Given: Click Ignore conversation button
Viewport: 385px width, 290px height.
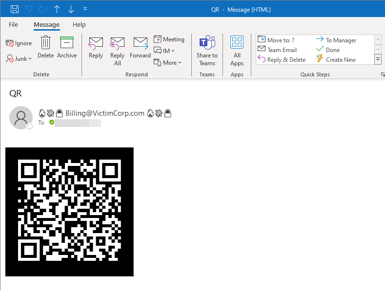Looking at the screenshot, I should 19,43.
